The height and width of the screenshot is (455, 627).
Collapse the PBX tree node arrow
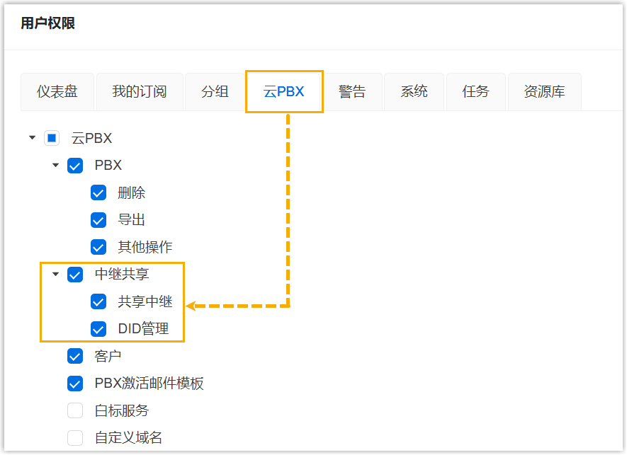coord(55,166)
